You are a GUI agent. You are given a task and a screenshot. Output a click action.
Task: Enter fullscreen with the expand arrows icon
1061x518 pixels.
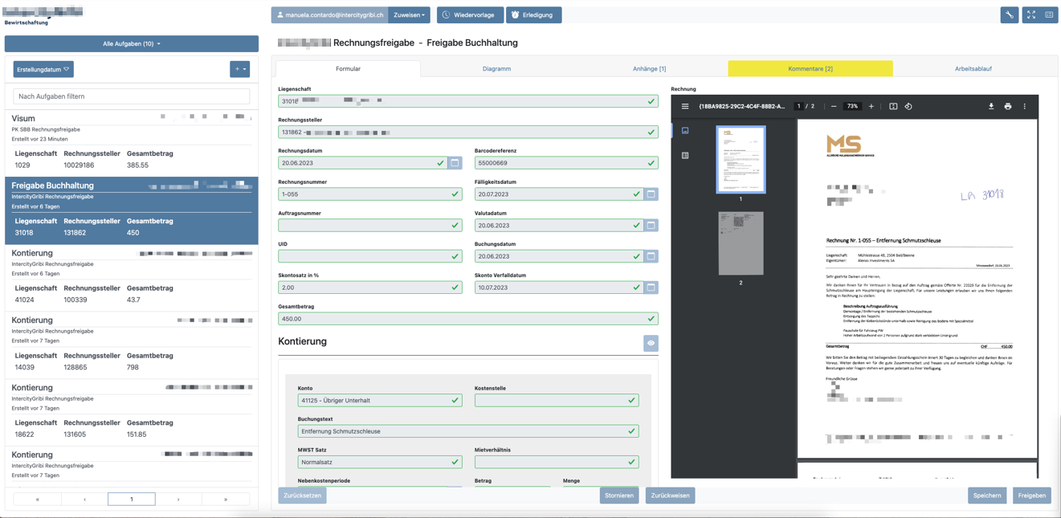(1031, 15)
